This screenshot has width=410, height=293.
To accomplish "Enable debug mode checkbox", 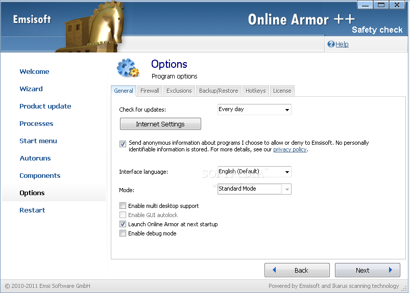I will click(x=123, y=233).
